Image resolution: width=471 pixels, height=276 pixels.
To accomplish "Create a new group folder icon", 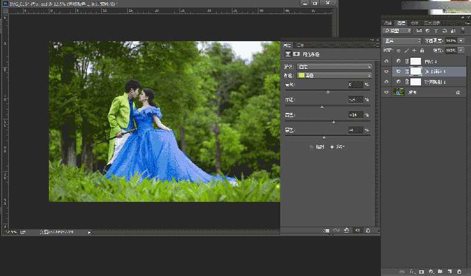I will (440, 272).
